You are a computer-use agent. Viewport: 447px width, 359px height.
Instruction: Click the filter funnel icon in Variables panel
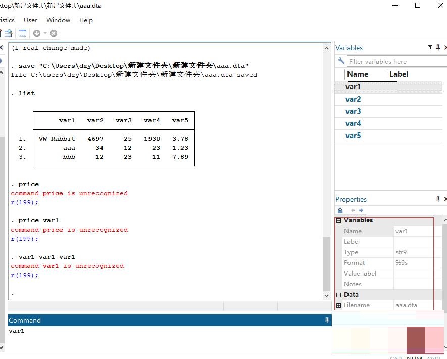click(430, 48)
